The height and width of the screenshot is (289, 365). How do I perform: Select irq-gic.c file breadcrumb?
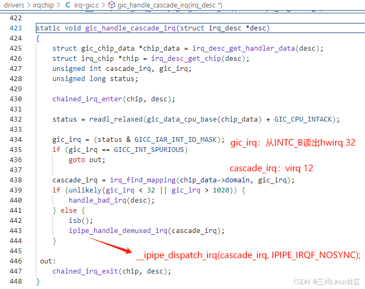pos(87,5)
